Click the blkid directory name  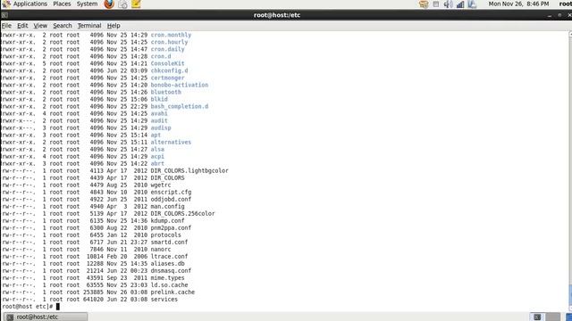coord(159,99)
